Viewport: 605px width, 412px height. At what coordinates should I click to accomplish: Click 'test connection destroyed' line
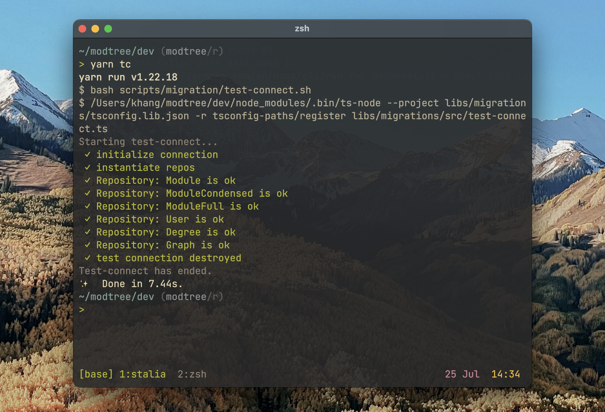coord(169,258)
